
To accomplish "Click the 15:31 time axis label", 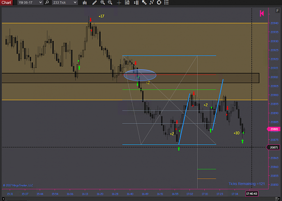I will [x=10, y=194].
